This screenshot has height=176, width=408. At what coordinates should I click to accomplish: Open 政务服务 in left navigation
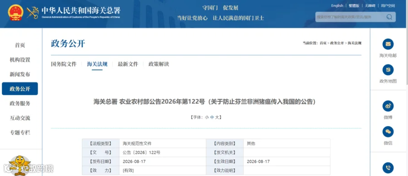20,103
